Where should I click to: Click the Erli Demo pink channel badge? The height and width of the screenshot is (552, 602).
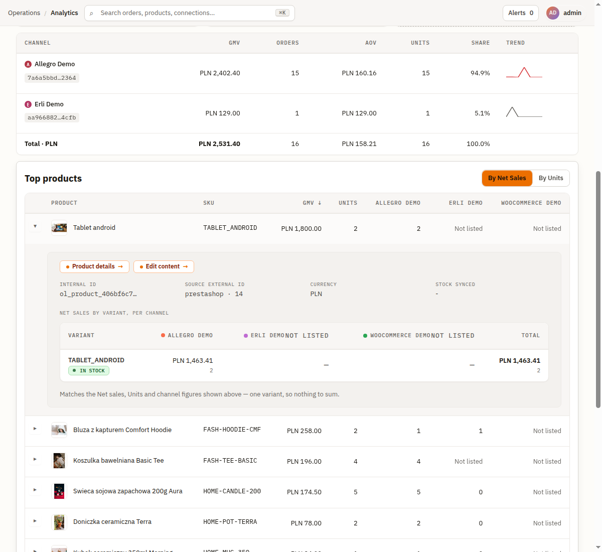click(28, 104)
